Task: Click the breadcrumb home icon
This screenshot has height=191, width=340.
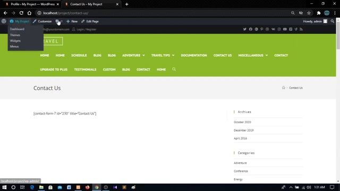Action: [283, 88]
